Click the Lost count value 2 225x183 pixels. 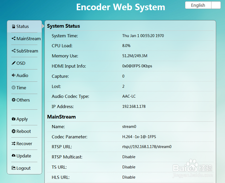(x=123, y=86)
